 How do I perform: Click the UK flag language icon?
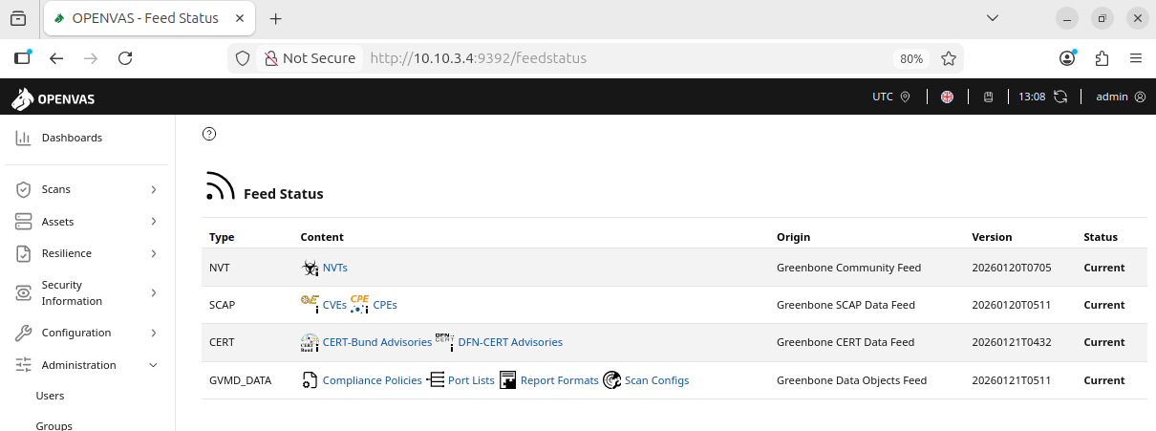pos(947,97)
